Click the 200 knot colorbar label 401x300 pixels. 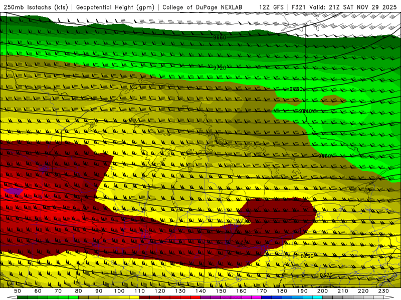(323, 291)
